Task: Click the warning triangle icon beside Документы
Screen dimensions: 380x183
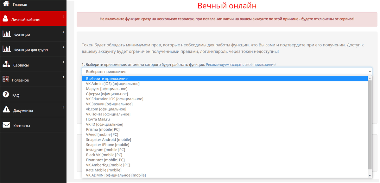Action: pyautogui.click(x=6, y=109)
